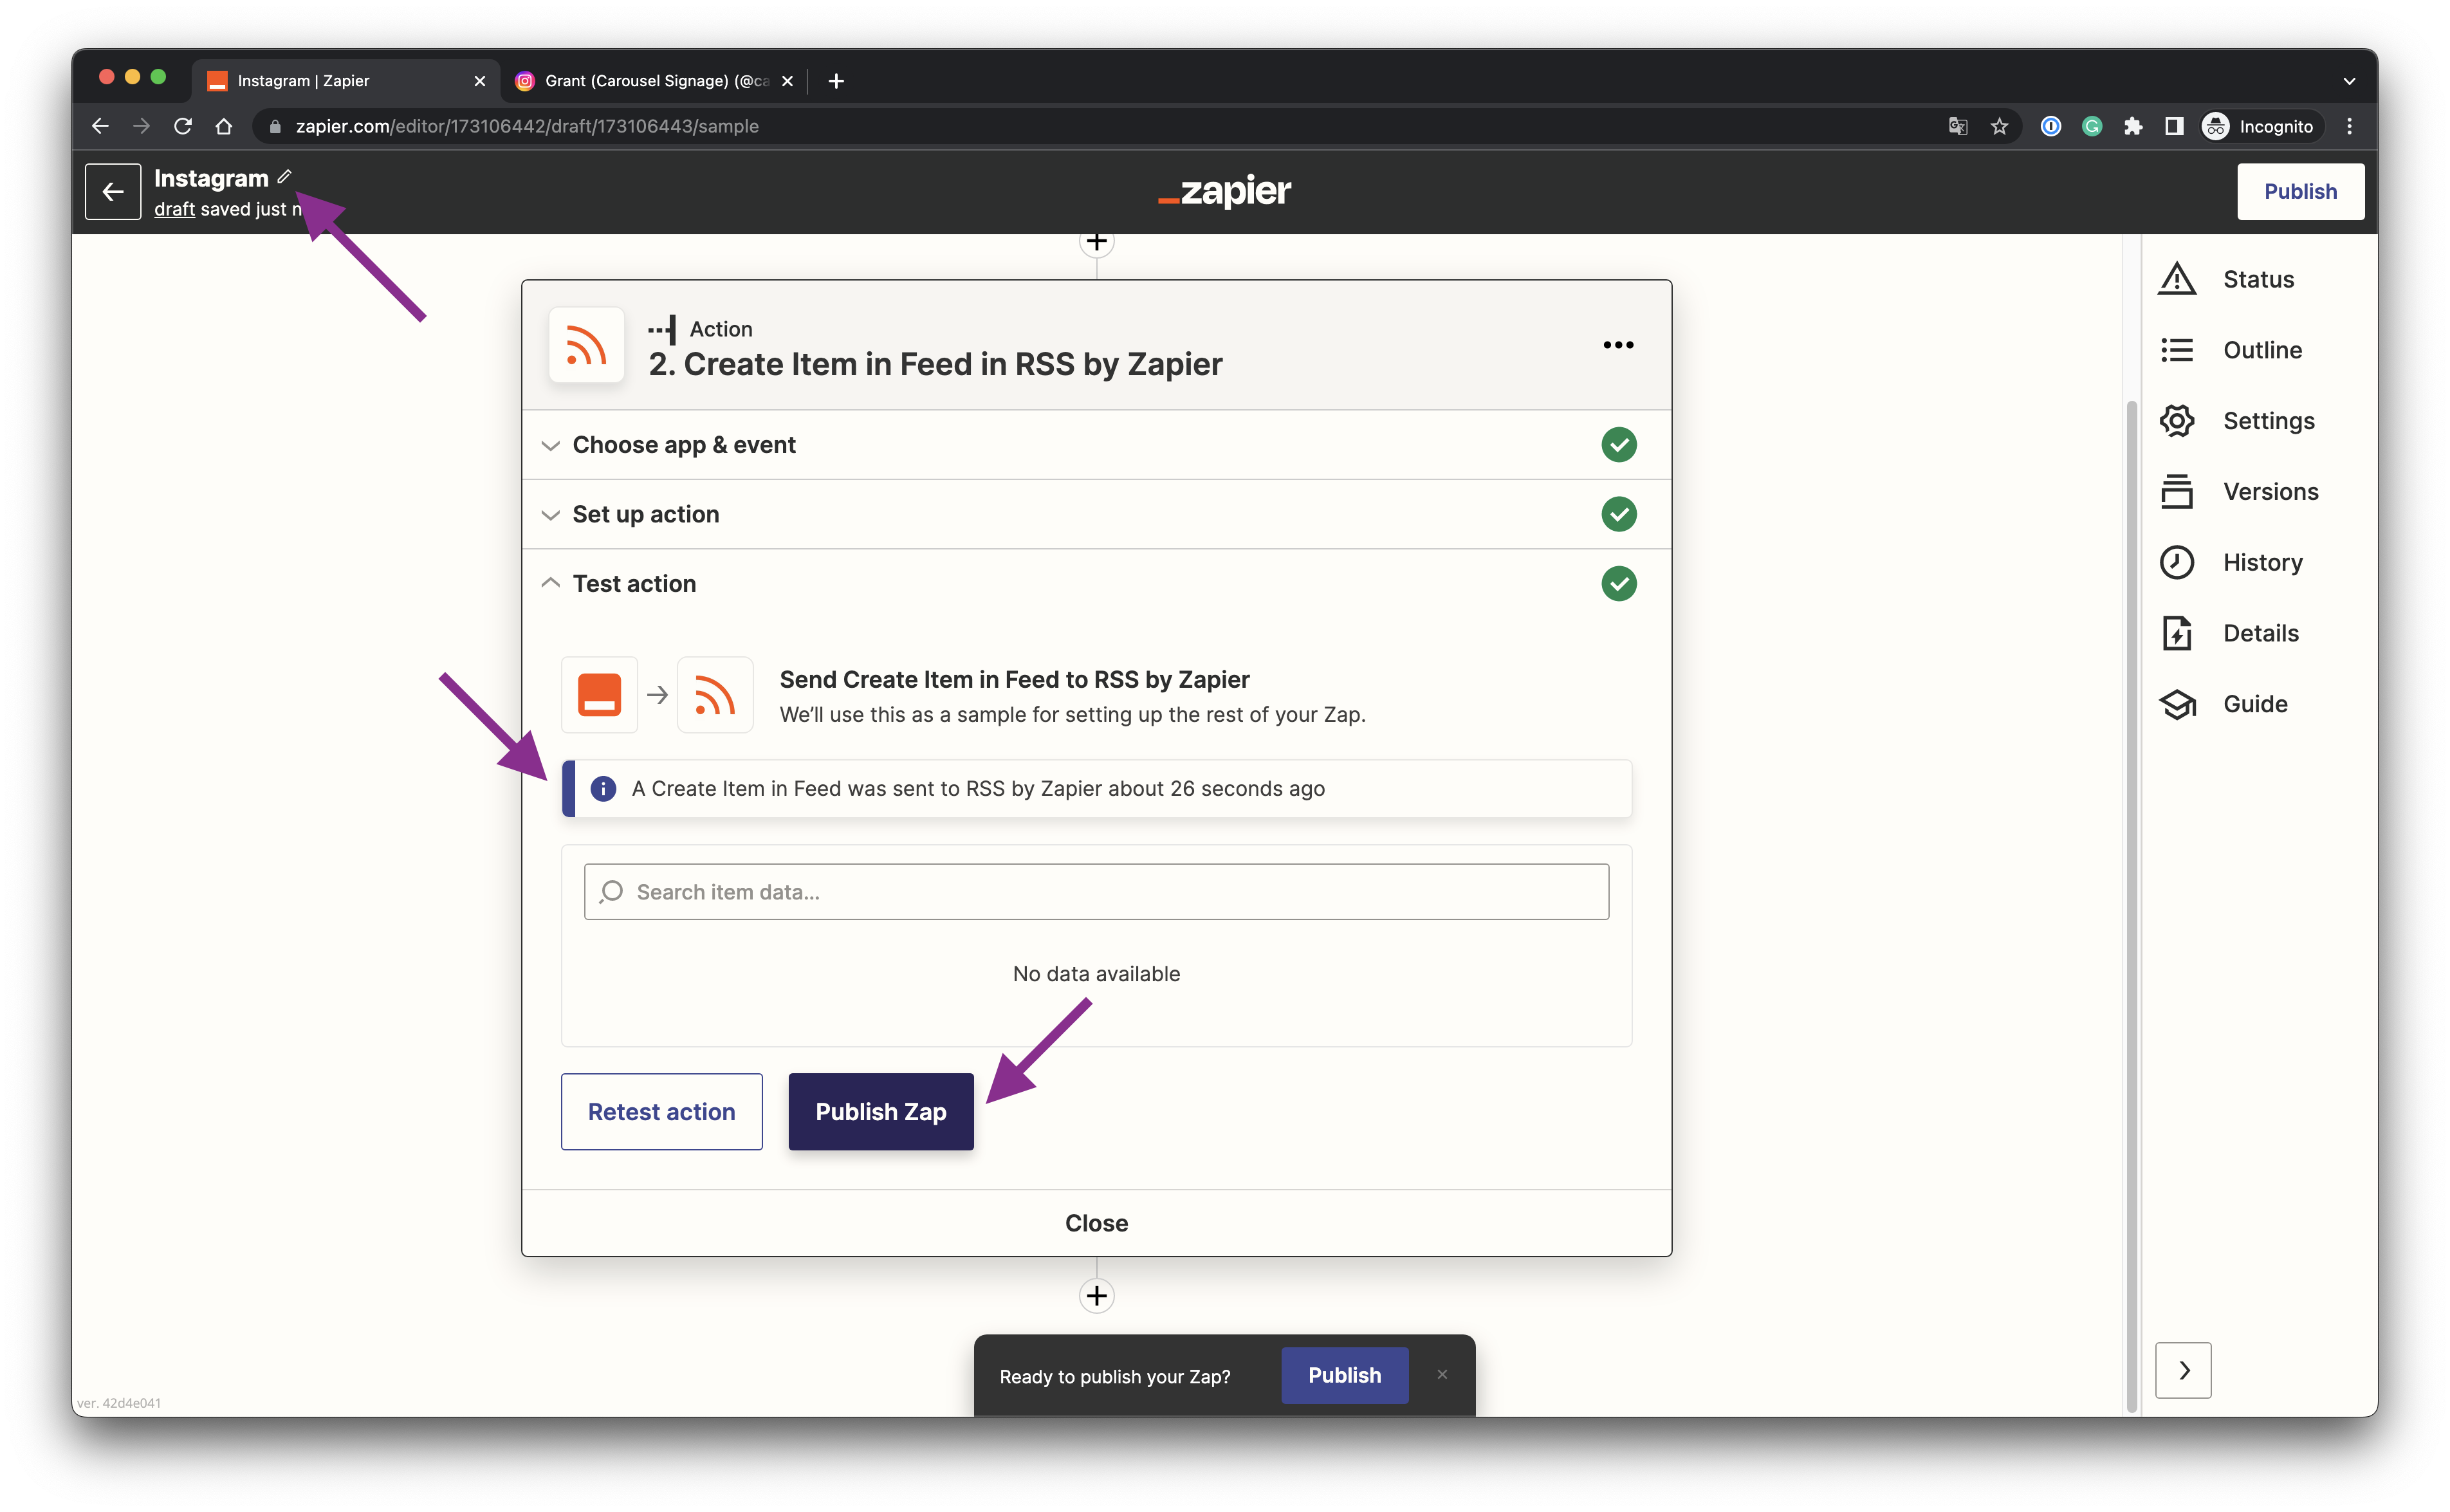2450x1512 pixels.
Task: Click Retest action button
Action: [661, 1111]
